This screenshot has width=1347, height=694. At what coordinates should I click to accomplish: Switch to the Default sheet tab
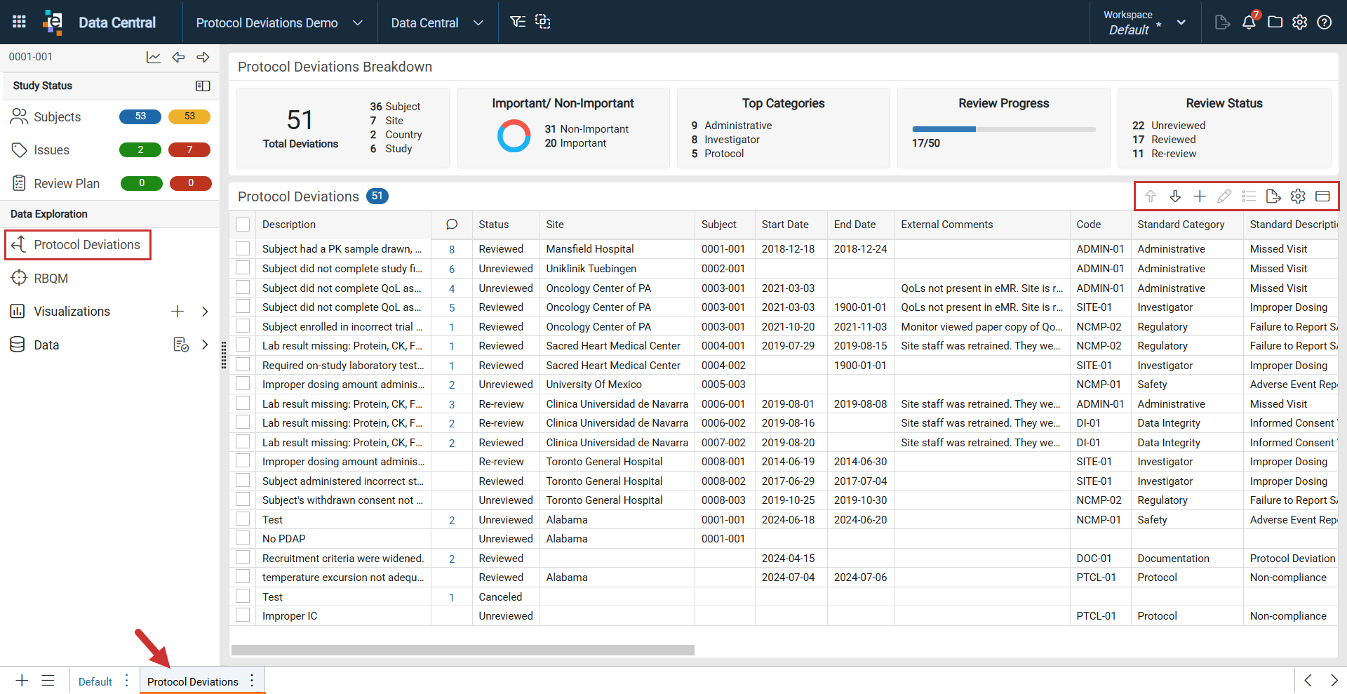tap(95, 681)
